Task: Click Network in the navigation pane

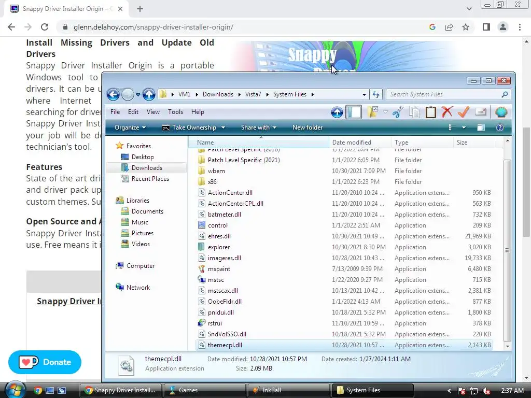Action: (x=138, y=287)
